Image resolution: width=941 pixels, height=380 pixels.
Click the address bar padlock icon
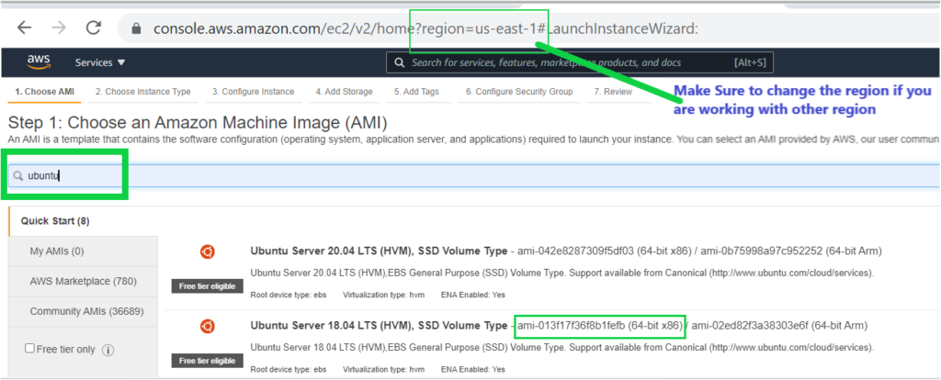coord(137,28)
